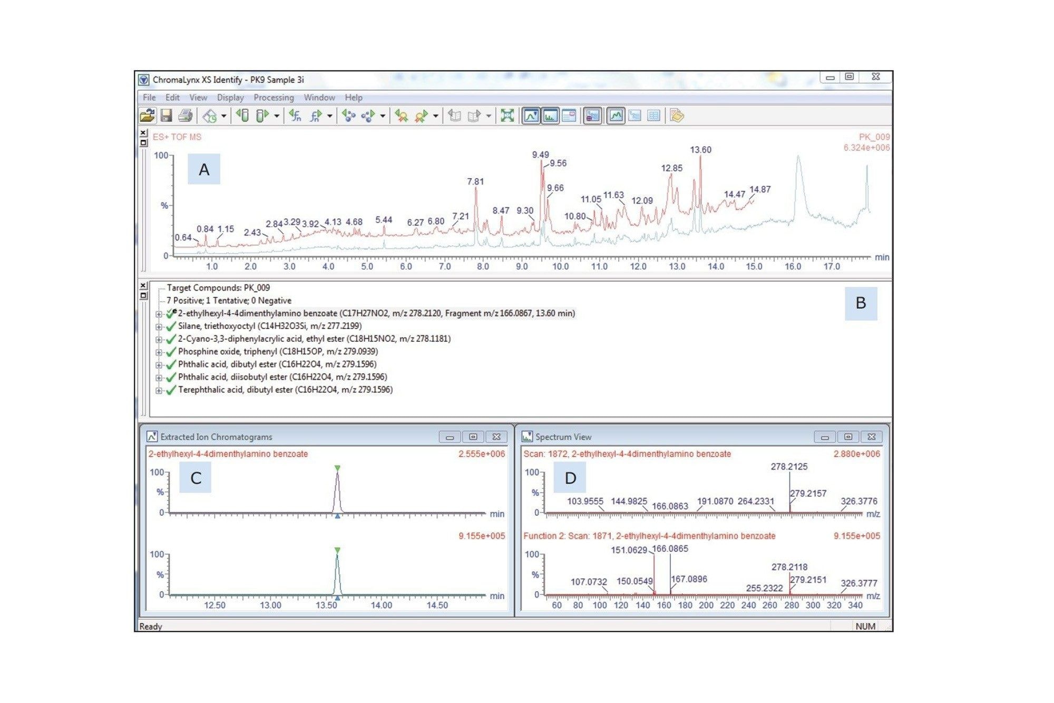Image resolution: width=1054 pixels, height=703 pixels.
Task: Click the previous compound molecule icon
Action: 348,115
